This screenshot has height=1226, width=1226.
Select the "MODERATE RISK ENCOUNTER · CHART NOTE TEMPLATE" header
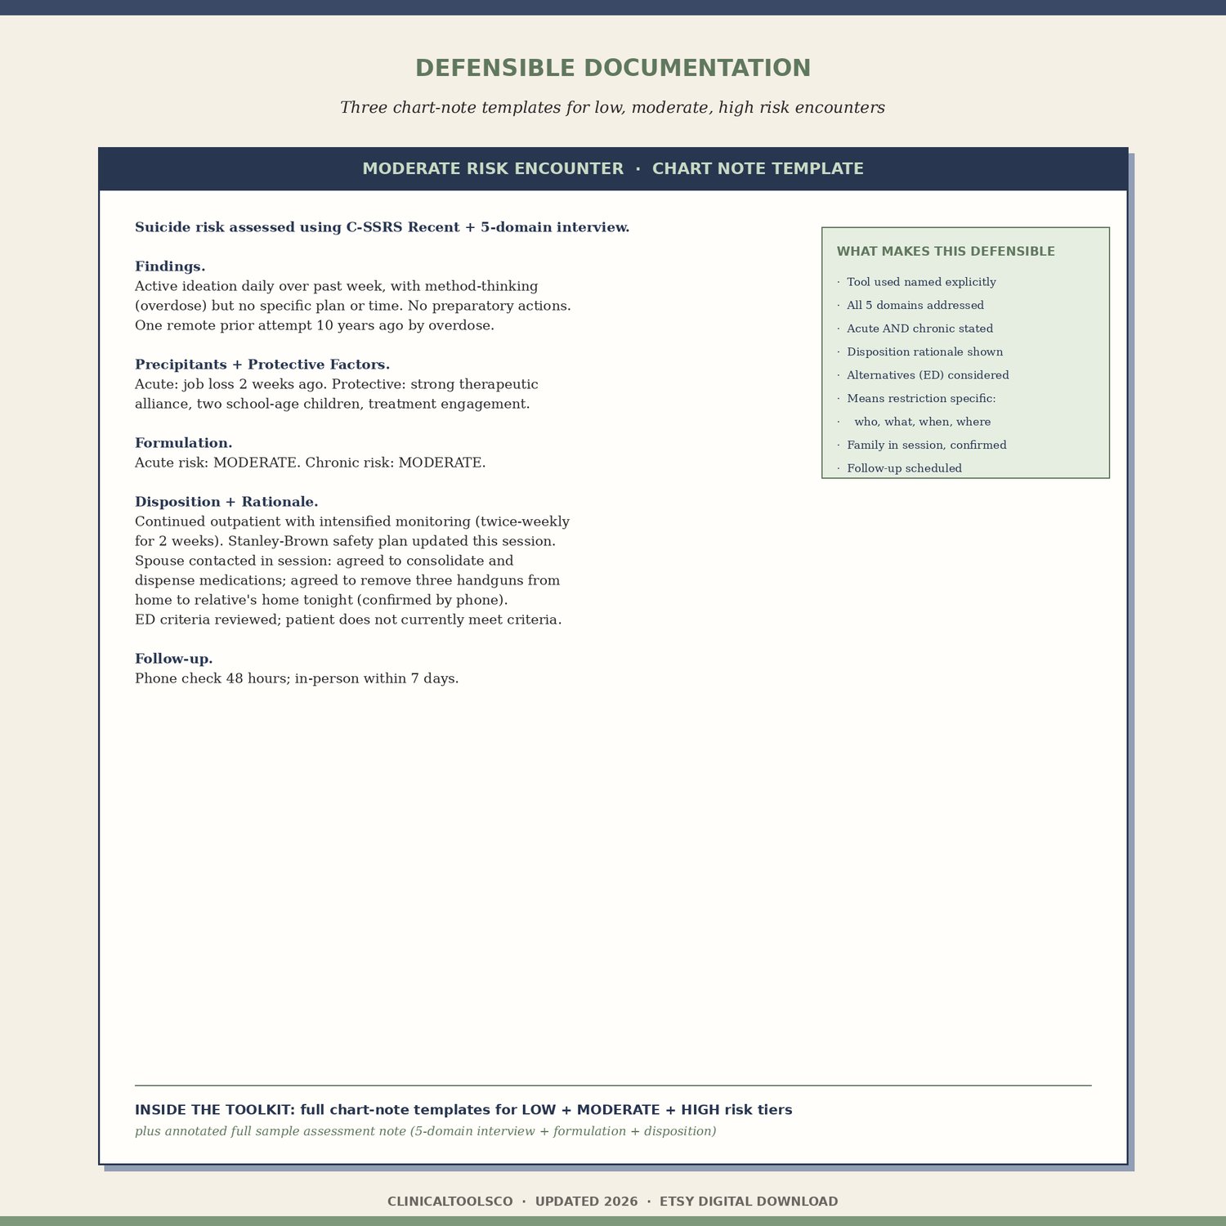point(613,169)
